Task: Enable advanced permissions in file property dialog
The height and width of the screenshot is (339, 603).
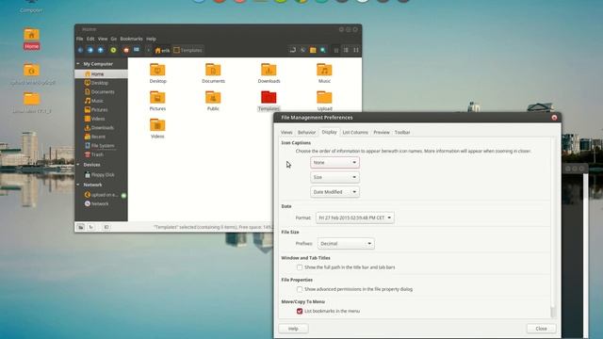Action: (300, 289)
